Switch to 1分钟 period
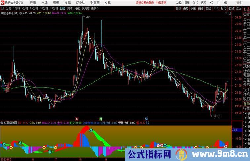250x161 pixels. [17, 8]
